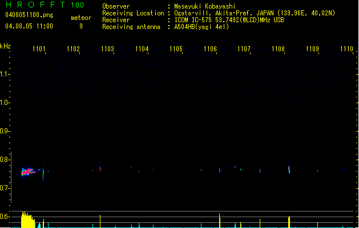
Task: Click the meteor label
Action: pyautogui.click(x=81, y=18)
